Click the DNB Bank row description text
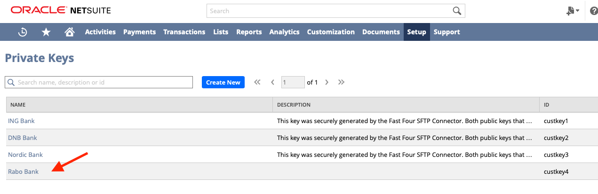Image resolution: width=598 pixels, height=194 pixels. coord(405,138)
